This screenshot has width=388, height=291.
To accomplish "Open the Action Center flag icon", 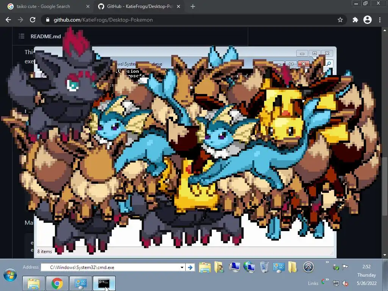I will (x=345, y=267).
